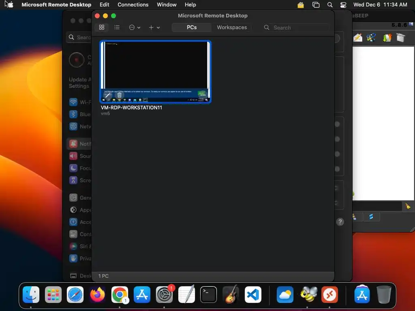Click the compose message icon in BEEP window

pos(358,38)
